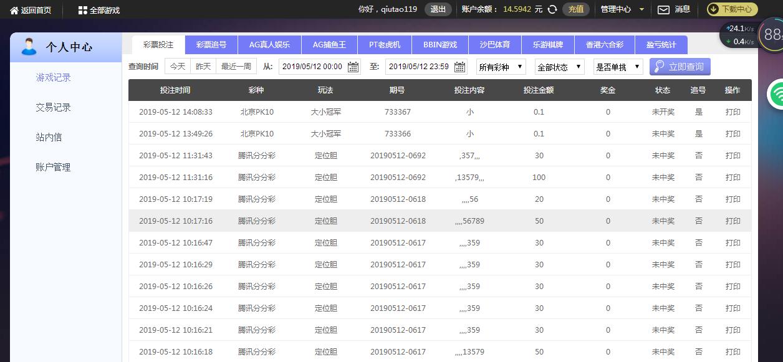Select the 昨天 time range option
The width and height of the screenshot is (783, 362).
(203, 67)
